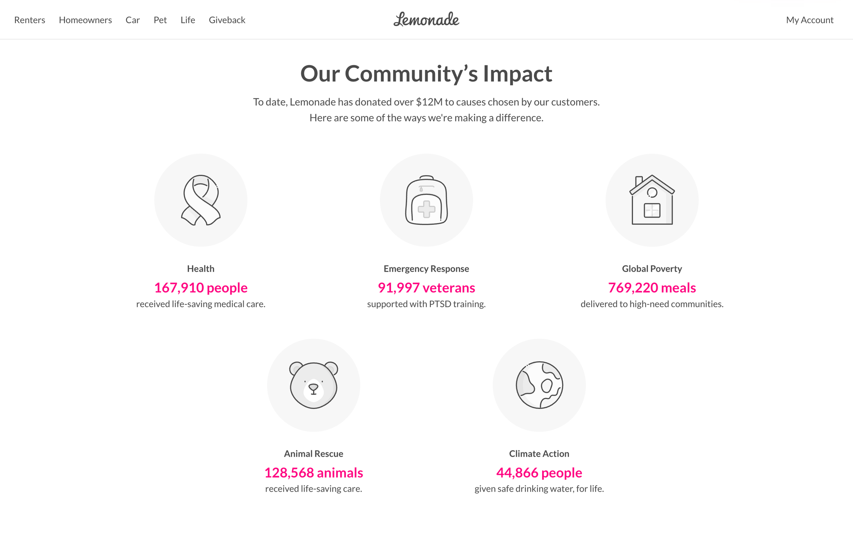Click the 44,866 people statistic

(x=539, y=473)
